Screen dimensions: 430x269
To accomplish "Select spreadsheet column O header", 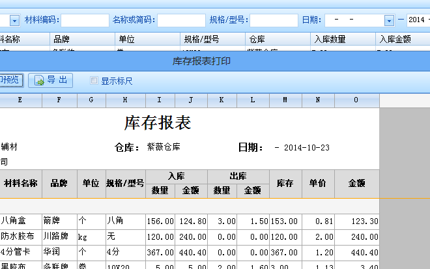I will pos(356,100).
